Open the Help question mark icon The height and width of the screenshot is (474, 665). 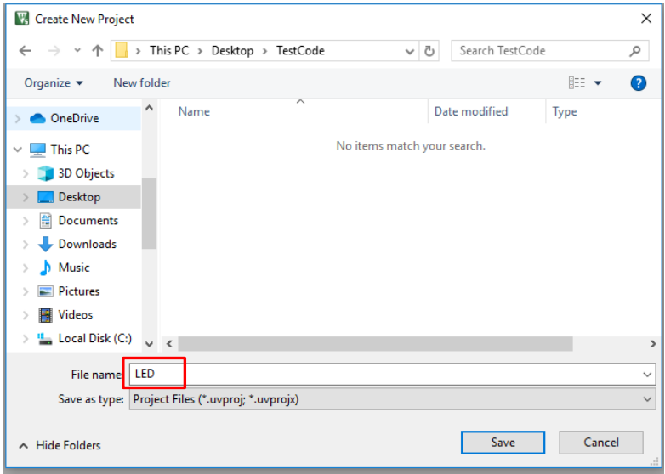(x=639, y=83)
